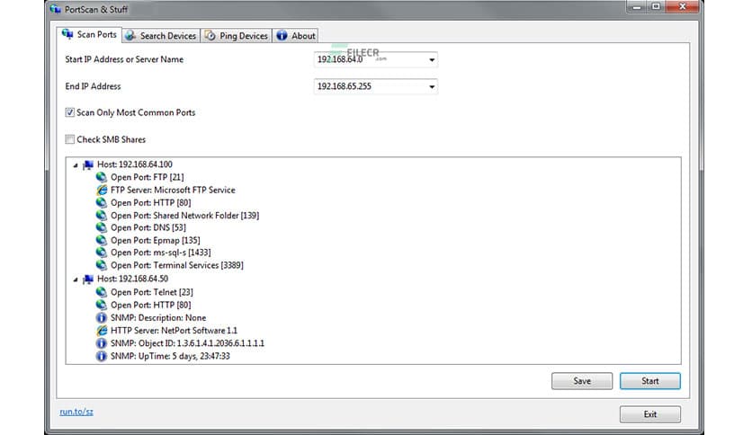Select the FTP Server: Microsoft FTP Service row

tap(173, 190)
